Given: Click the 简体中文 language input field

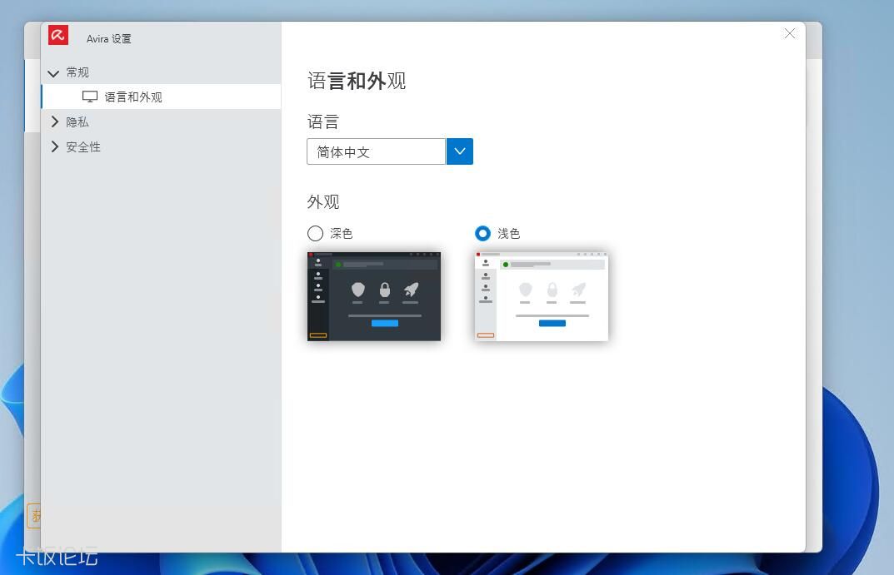Looking at the screenshot, I should [x=375, y=151].
